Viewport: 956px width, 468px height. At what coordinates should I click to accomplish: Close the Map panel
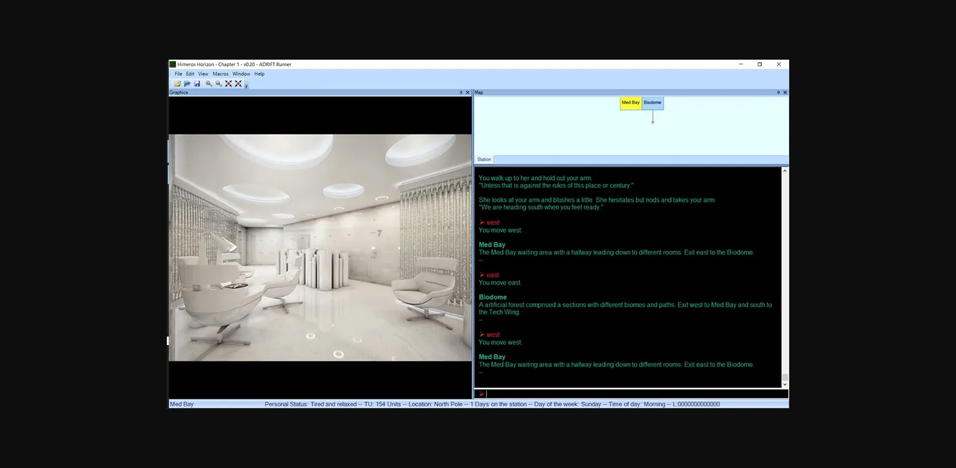[785, 93]
